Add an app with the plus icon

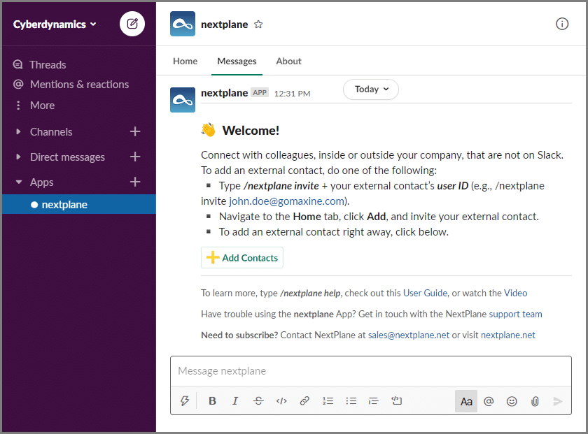click(x=135, y=182)
